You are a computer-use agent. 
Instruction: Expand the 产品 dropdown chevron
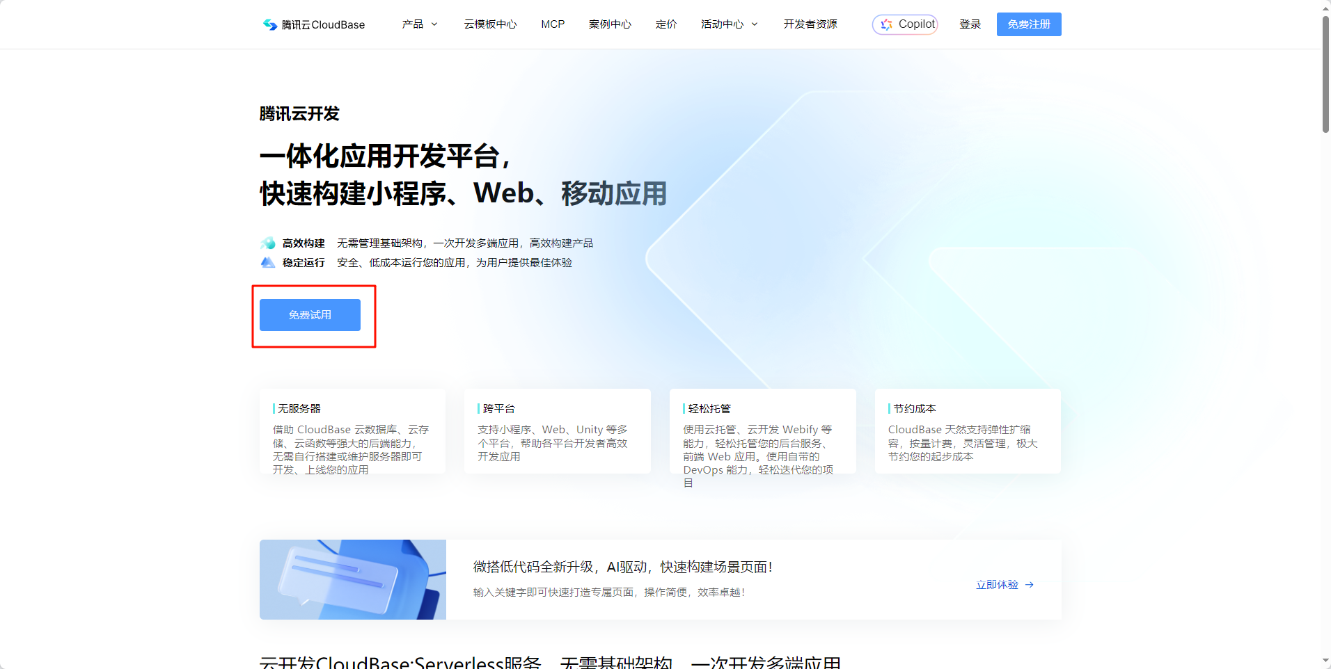[x=434, y=24]
